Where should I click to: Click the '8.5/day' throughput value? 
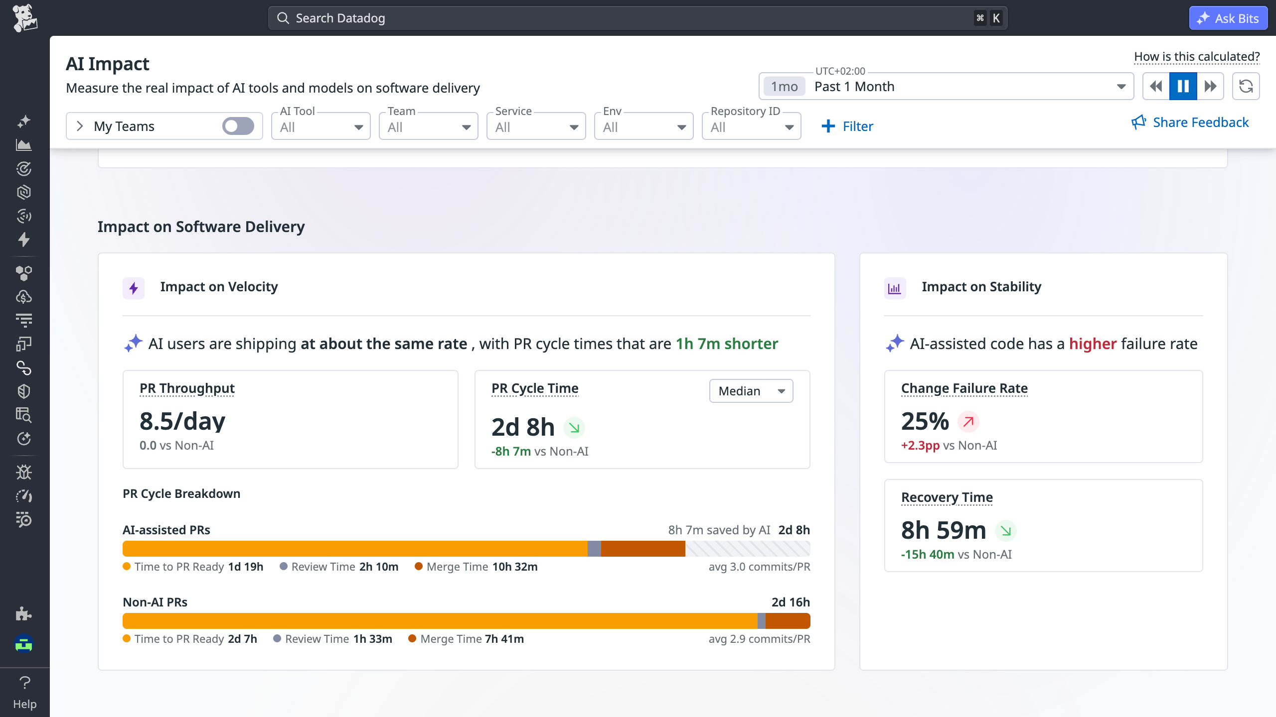click(x=182, y=421)
